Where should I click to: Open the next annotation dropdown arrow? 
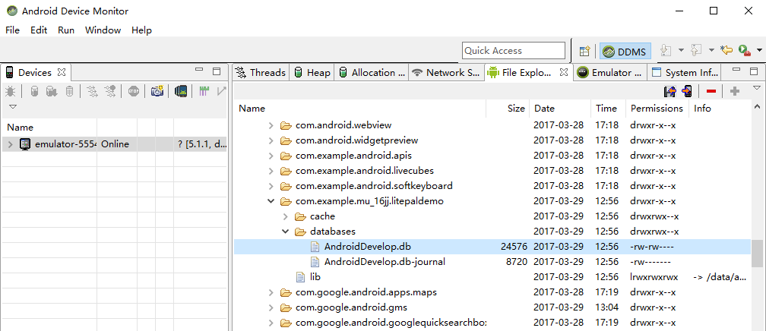click(x=682, y=50)
